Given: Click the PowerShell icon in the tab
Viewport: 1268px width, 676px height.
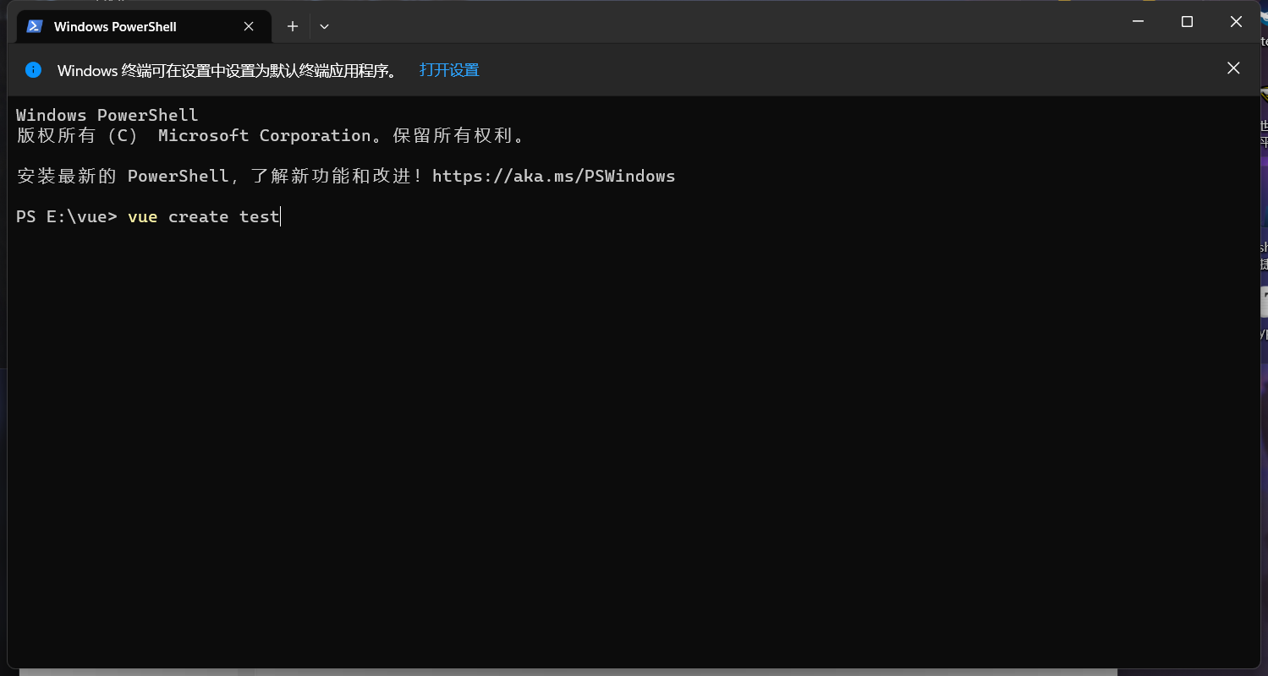Looking at the screenshot, I should pos(35,26).
